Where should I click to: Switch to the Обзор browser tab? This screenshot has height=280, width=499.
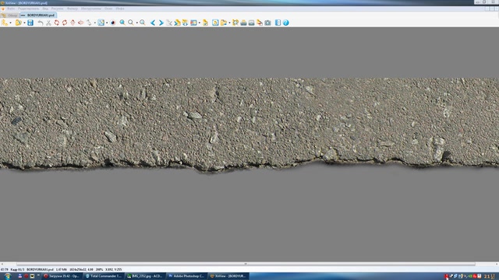coord(10,16)
